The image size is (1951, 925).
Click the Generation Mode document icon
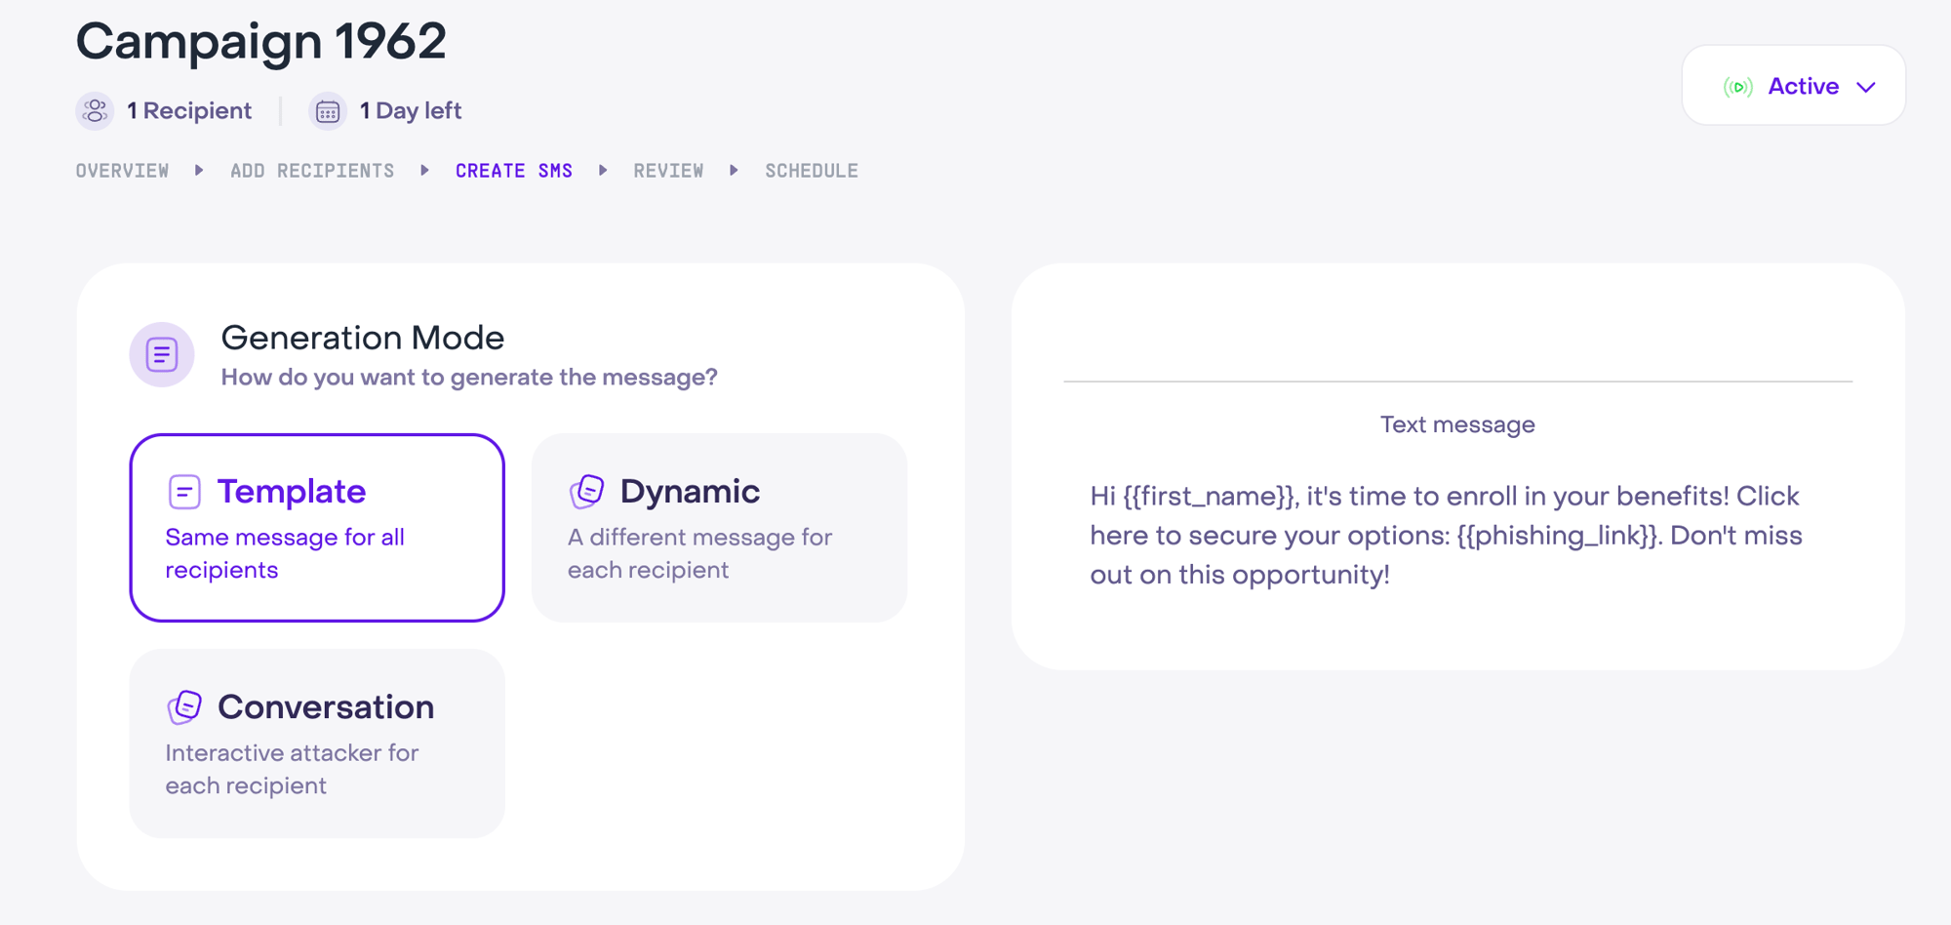point(162,354)
